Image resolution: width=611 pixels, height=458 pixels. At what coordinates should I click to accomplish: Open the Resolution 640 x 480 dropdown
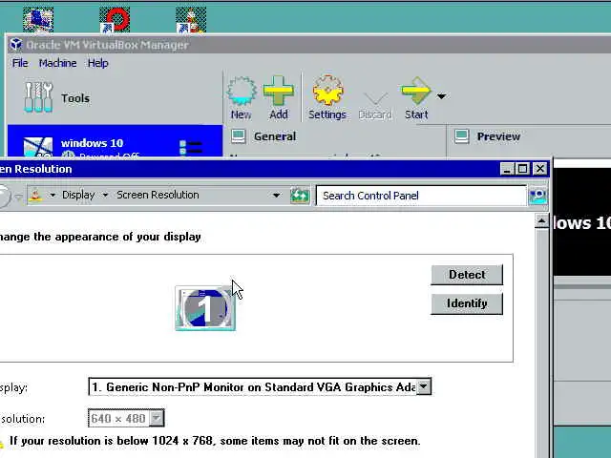click(x=126, y=418)
